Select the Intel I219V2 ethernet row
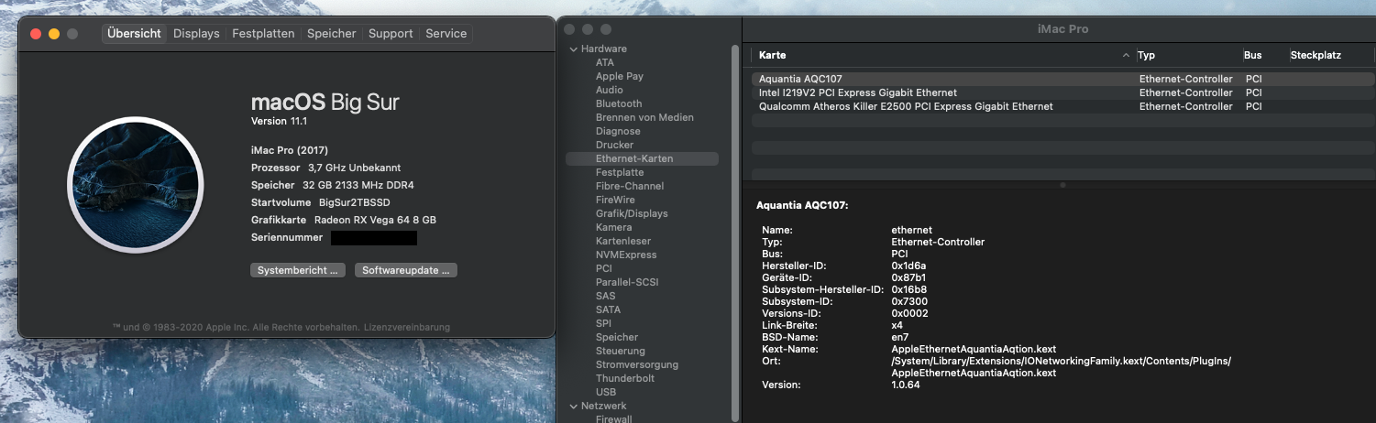Image resolution: width=1376 pixels, height=423 pixels. [857, 92]
